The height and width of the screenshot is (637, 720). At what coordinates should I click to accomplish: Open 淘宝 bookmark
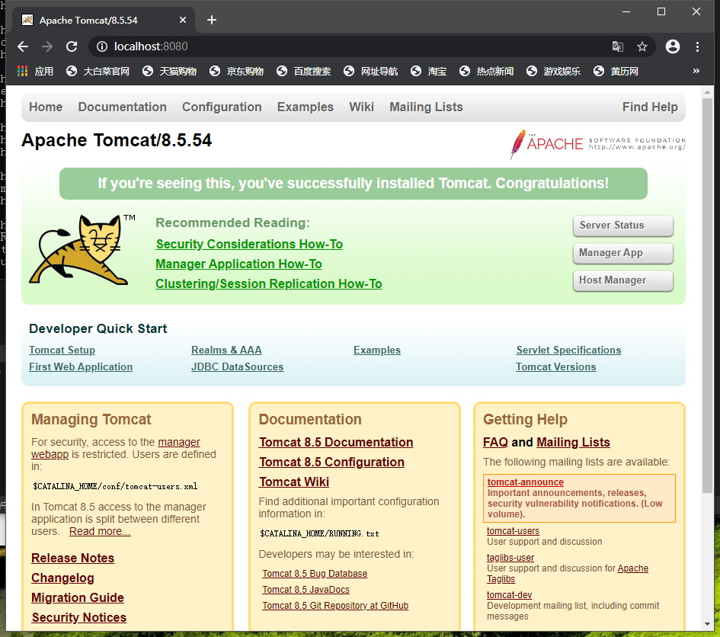click(428, 71)
